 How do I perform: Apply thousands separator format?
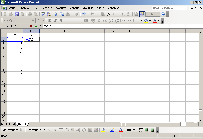tap(105, 21)
